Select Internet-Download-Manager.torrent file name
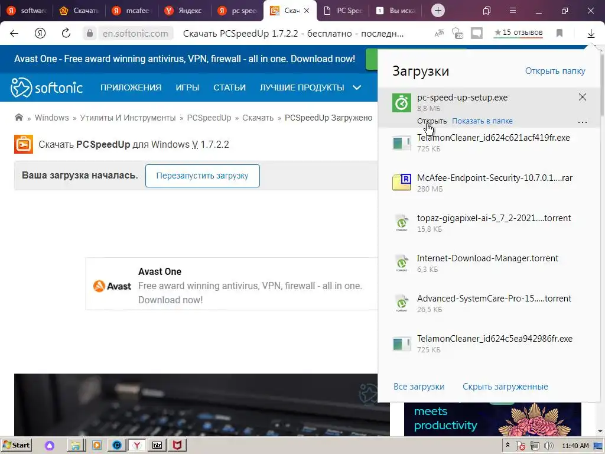The height and width of the screenshot is (454, 605). click(x=487, y=258)
